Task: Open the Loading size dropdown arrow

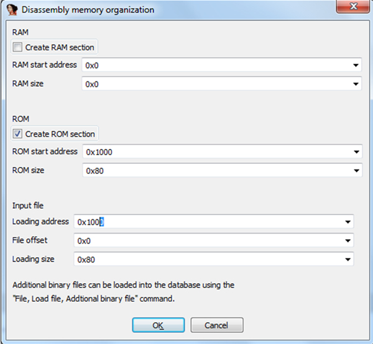Action: coord(347,259)
